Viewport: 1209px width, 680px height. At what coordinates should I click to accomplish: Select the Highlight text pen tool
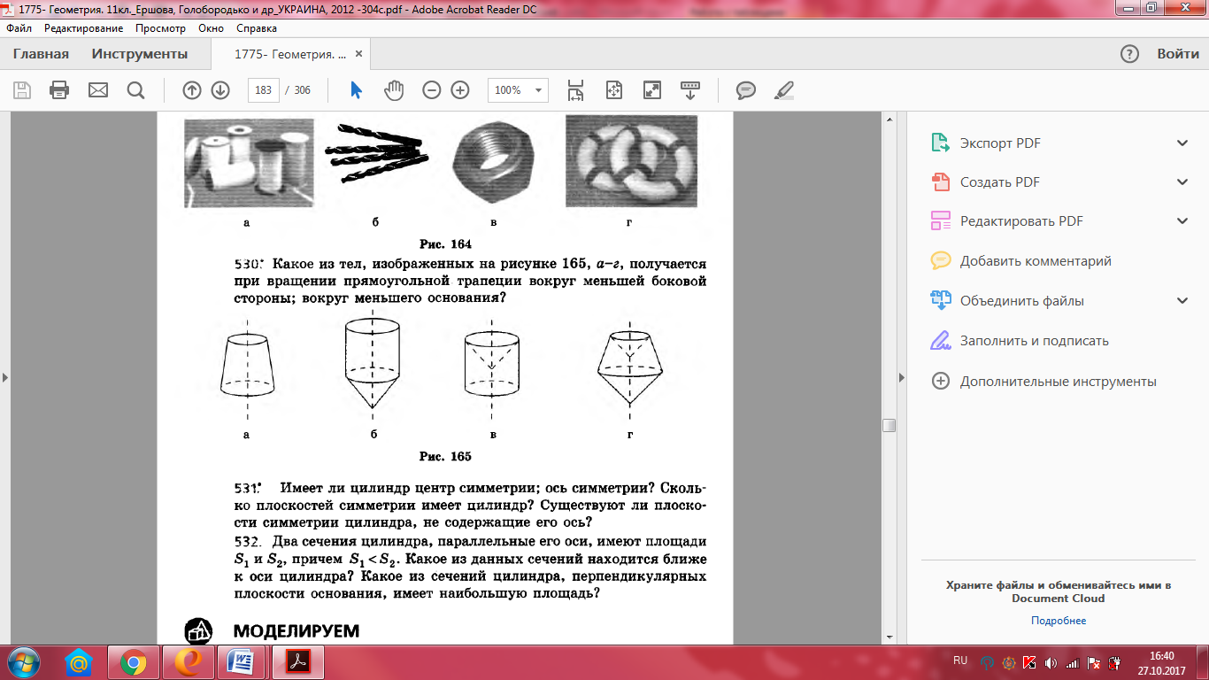[x=784, y=90]
